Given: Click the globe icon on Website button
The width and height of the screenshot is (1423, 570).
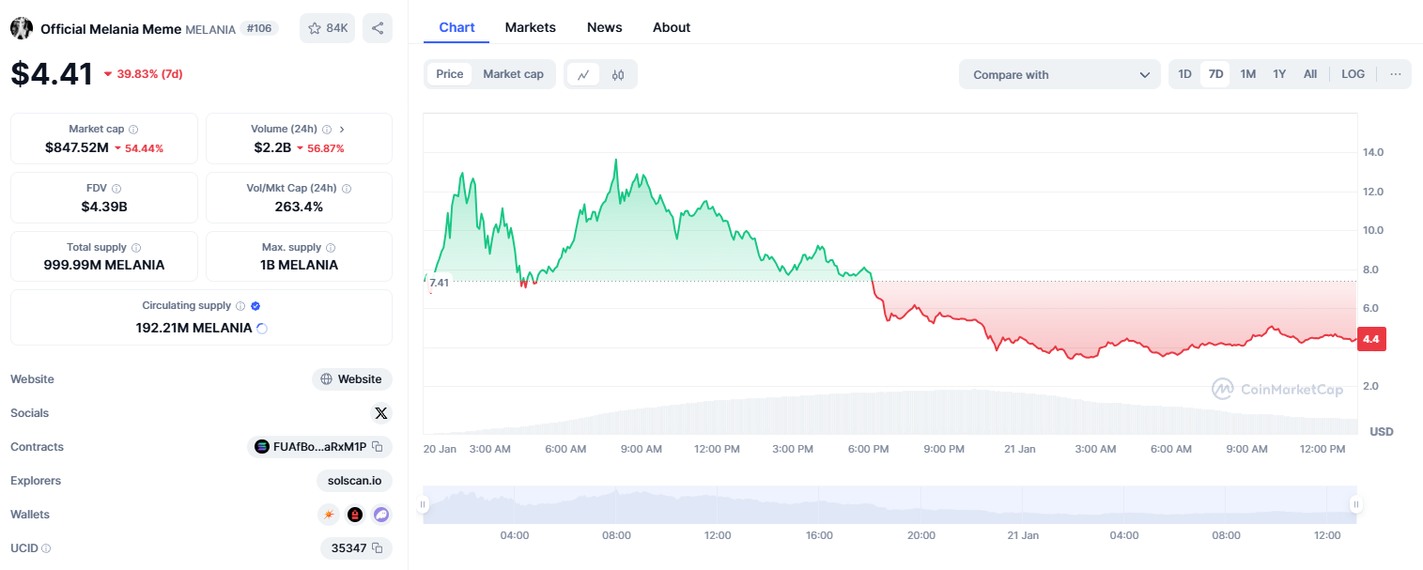Looking at the screenshot, I should pos(327,379).
